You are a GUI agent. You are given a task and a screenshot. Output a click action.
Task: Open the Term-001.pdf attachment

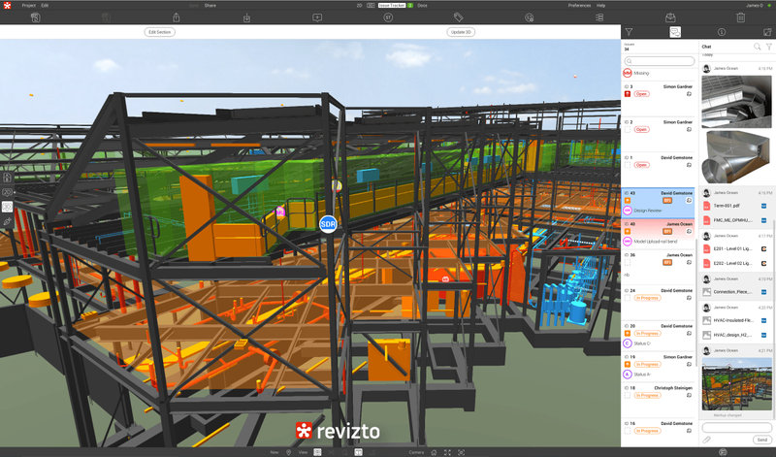click(729, 206)
